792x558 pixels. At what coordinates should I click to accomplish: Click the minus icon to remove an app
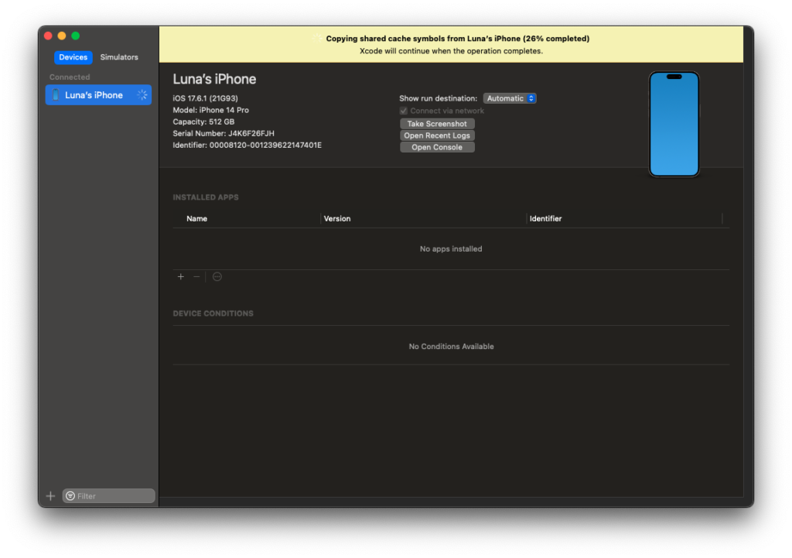(x=196, y=277)
